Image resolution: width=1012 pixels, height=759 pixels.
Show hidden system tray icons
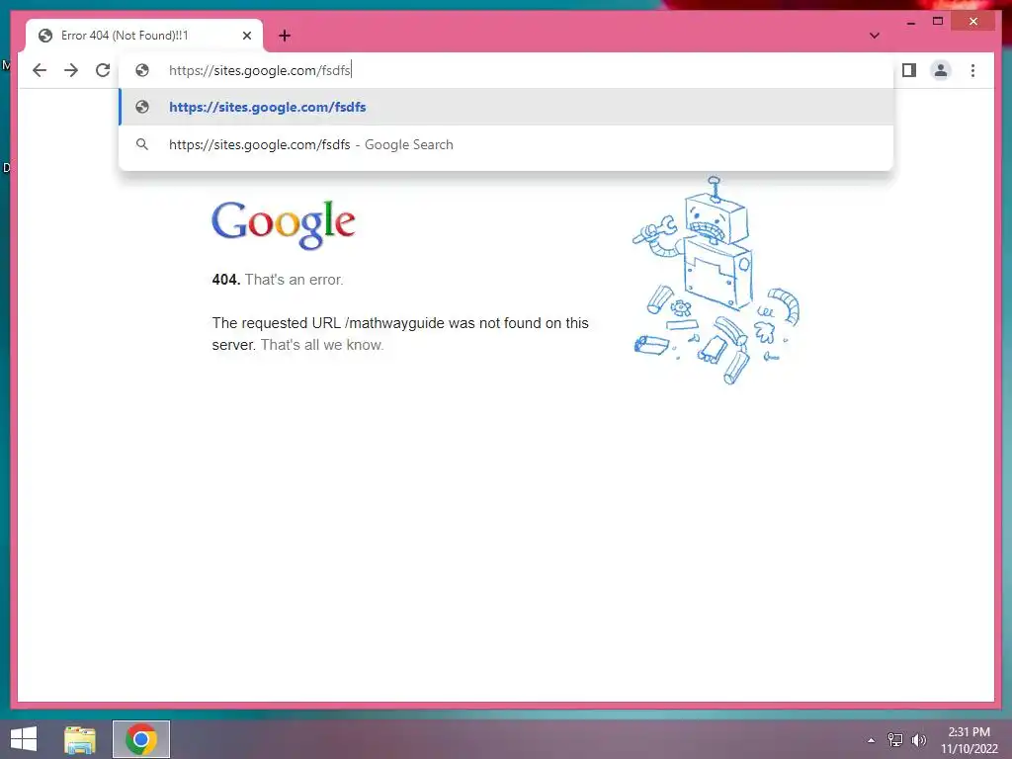click(x=872, y=740)
